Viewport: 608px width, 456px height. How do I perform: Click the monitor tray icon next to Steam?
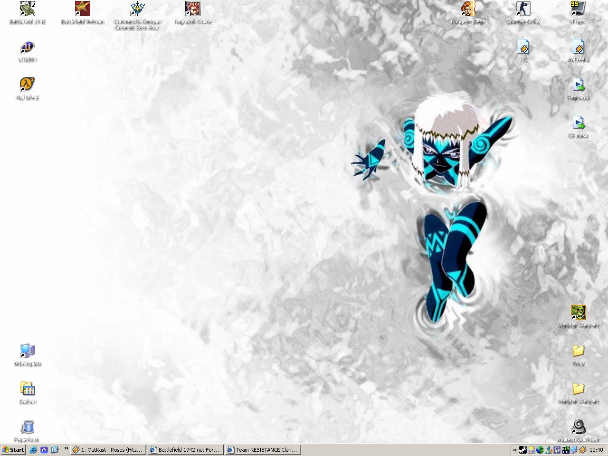tap(531, 450)
